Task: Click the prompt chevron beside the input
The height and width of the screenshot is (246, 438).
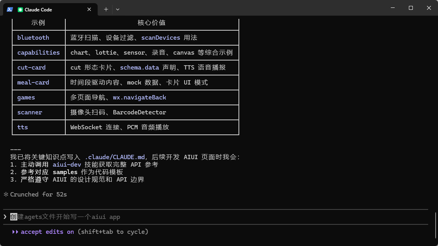Action: 5,217
